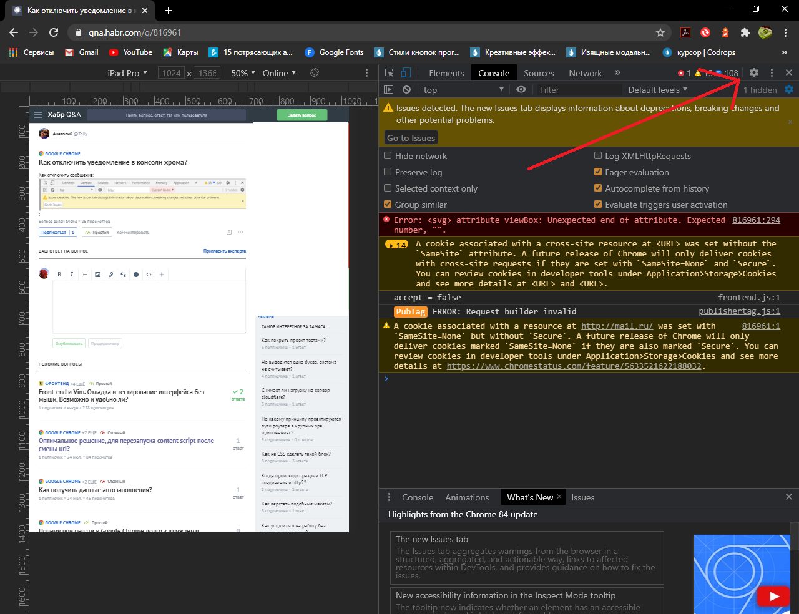Open the 50% zoom dropdown
This screenshot has width=799, height=614.
pyautogui.click(x=243, y=73)
